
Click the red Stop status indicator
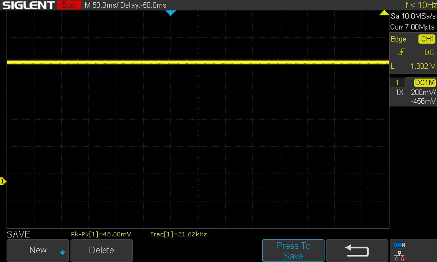[69, 5]
